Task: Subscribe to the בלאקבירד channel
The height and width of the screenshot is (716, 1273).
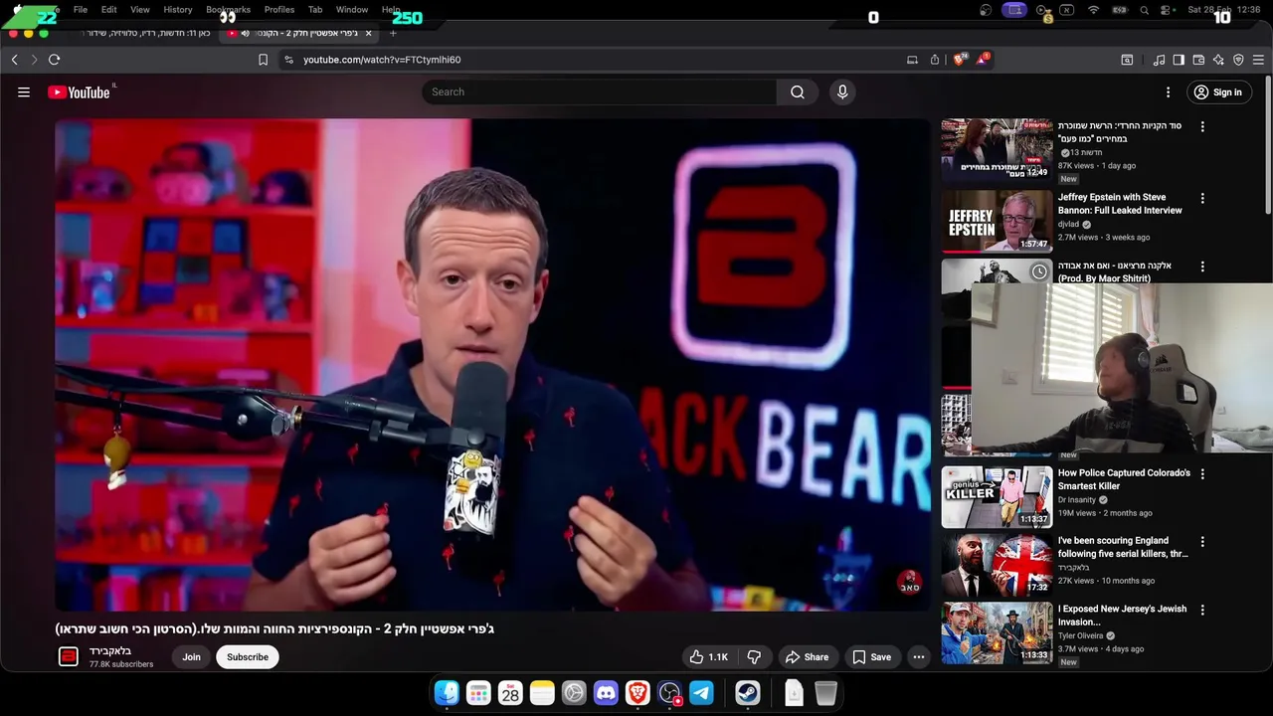Action: point(248,656)
